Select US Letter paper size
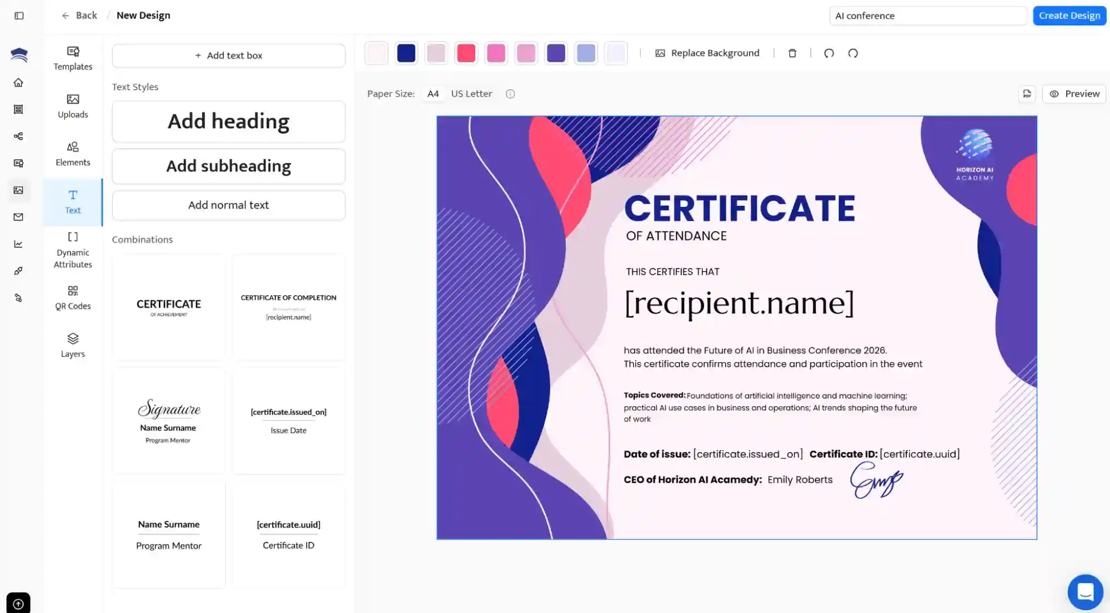Viewport: 1110px width, 613px height. (471, 94)
